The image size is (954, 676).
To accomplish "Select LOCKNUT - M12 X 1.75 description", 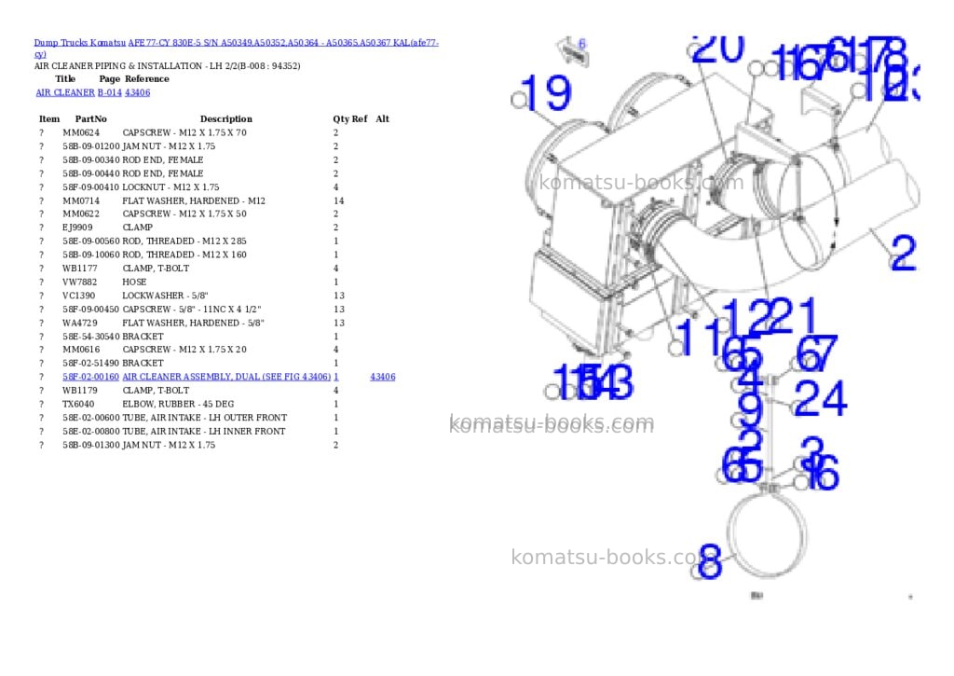I will coord(171,187).
